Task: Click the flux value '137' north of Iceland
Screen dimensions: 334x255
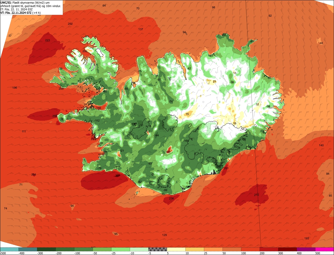Action: (141, 29)
